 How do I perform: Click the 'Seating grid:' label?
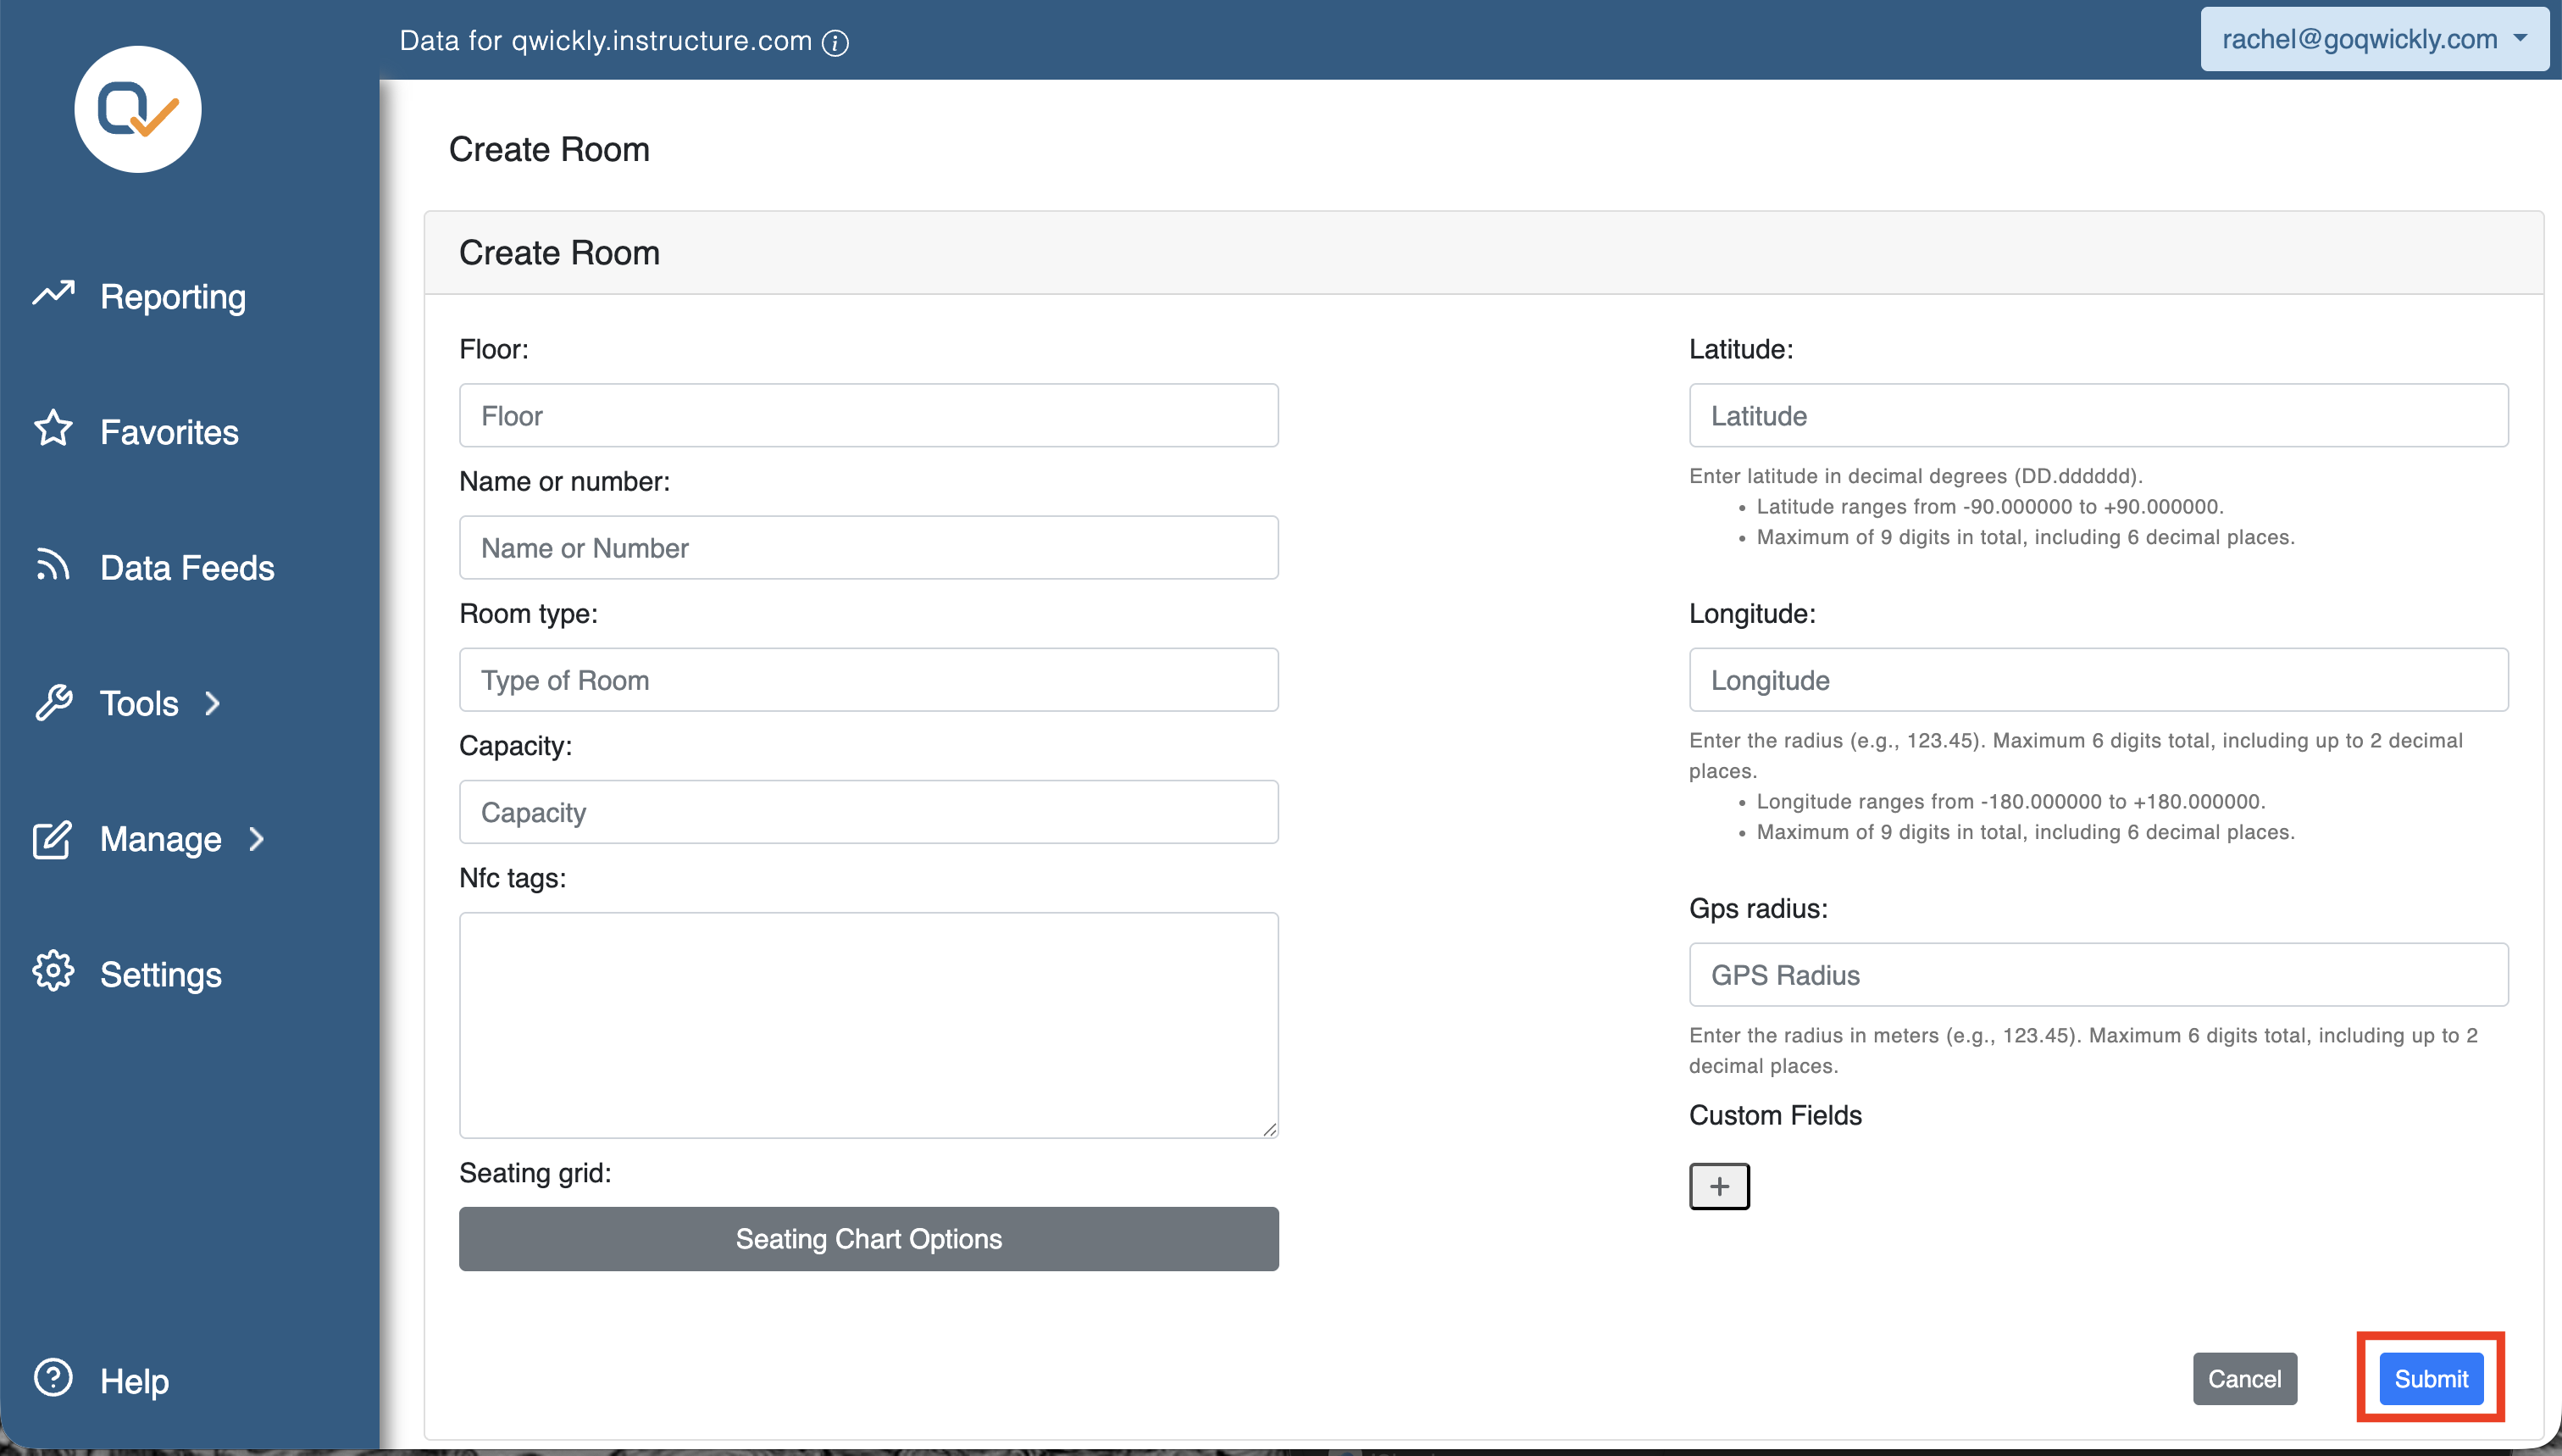[535, 1172]
